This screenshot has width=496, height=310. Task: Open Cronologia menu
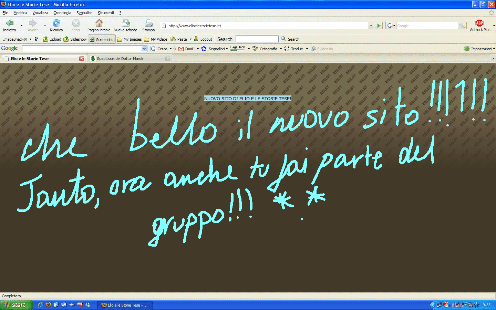tap(62, 13)
